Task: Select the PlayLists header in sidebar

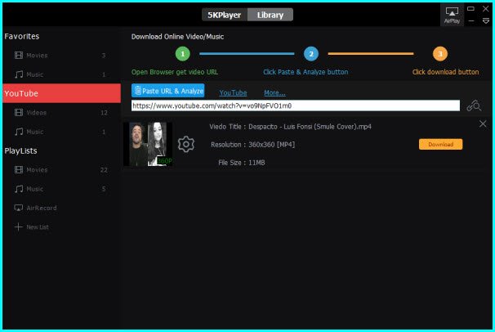Action: pyautogui.click(x=20, y=150)
